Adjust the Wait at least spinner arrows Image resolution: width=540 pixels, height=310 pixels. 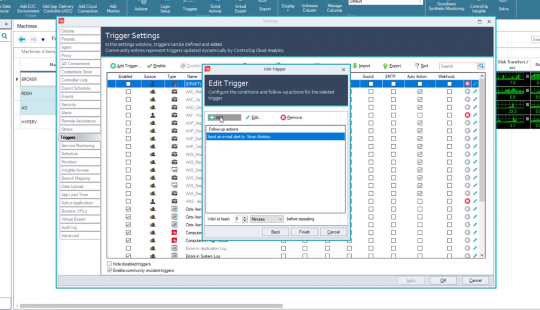(x=245, y=219)
